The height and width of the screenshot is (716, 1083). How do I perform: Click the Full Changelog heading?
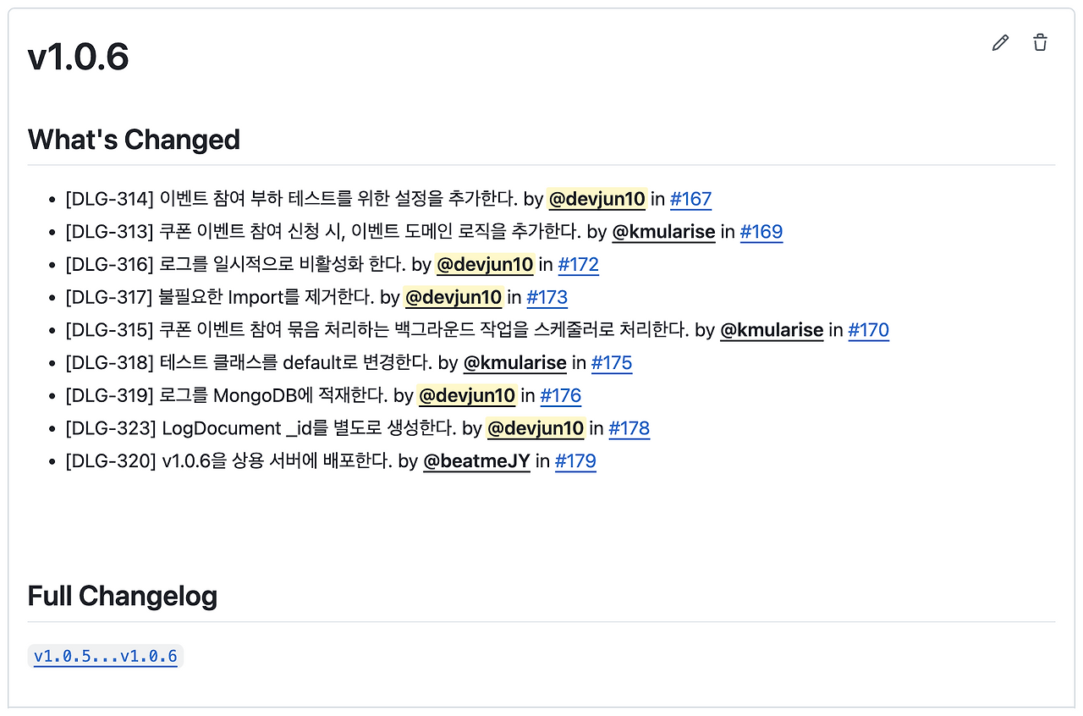123,597
